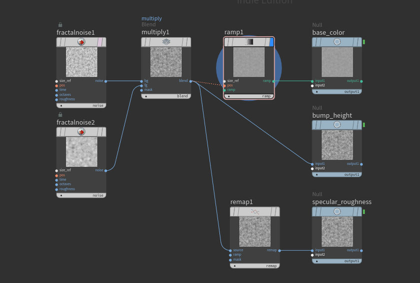This screenshot has height=283, width=420.
Task: Toggle the blue display flag on ramp1
Action: 271,42
